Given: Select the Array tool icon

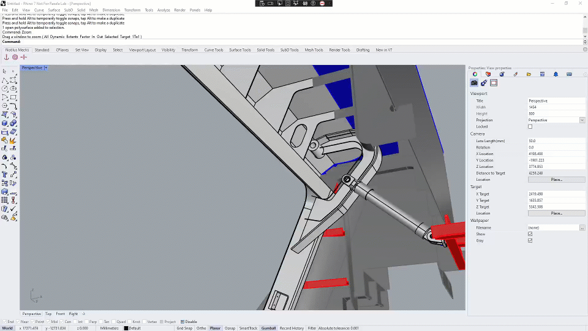Looking at the screenshot, I should tap(4, 200).
